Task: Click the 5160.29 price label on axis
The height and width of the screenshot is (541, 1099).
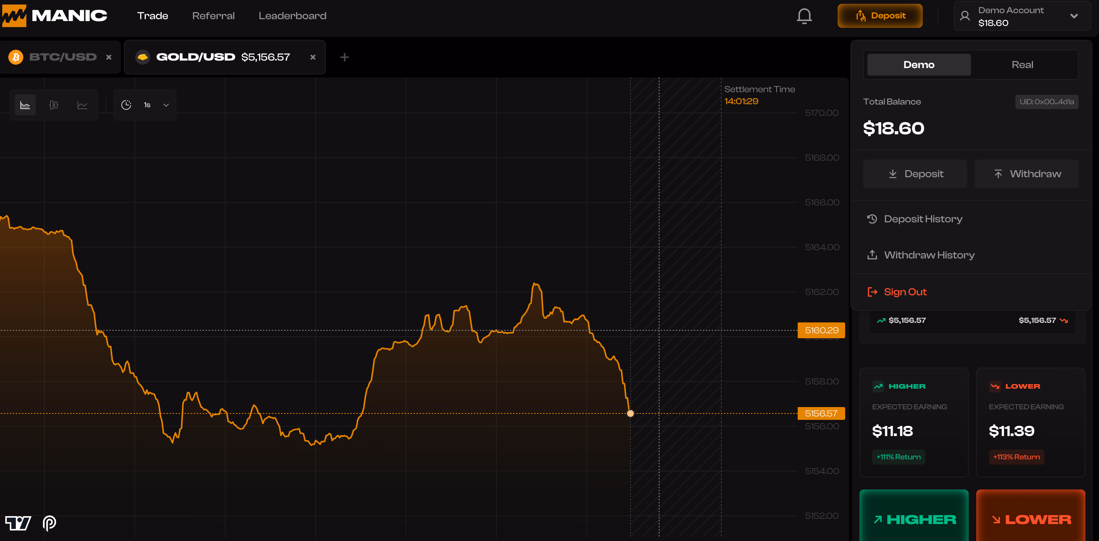Action: (x=821, y=330)
